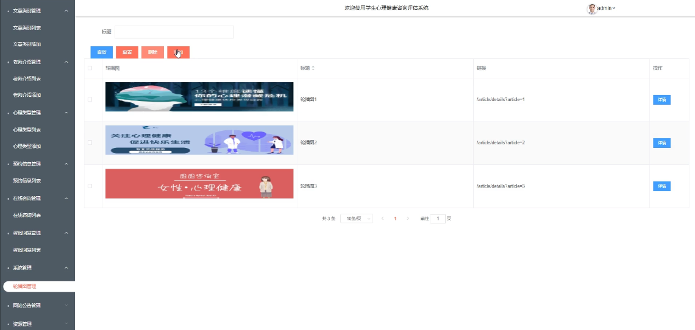Open 预约信息列表 in the sidebar
This screenshot has width=695, height=330.
point(27,181)
